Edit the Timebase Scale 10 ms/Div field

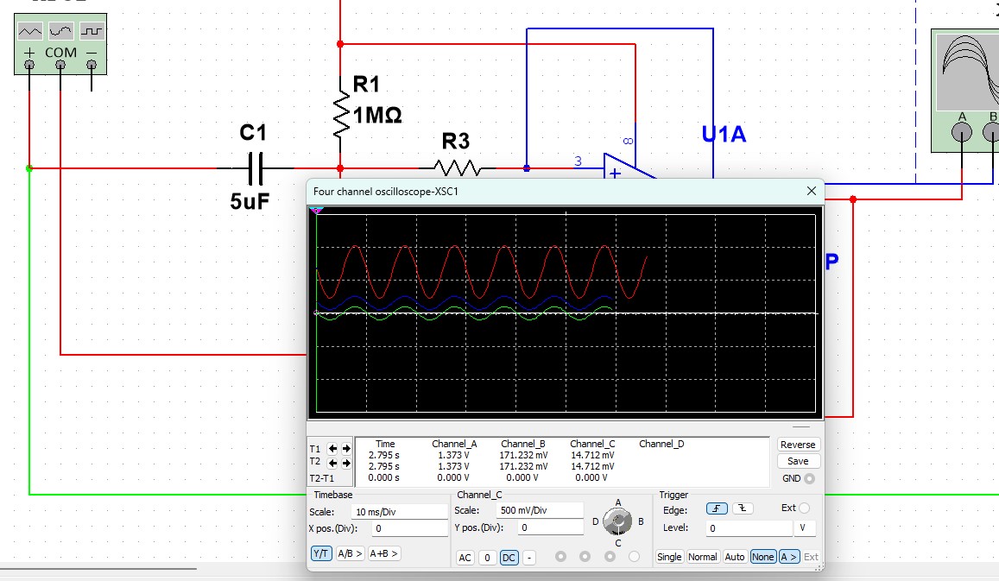pos(399,512)
